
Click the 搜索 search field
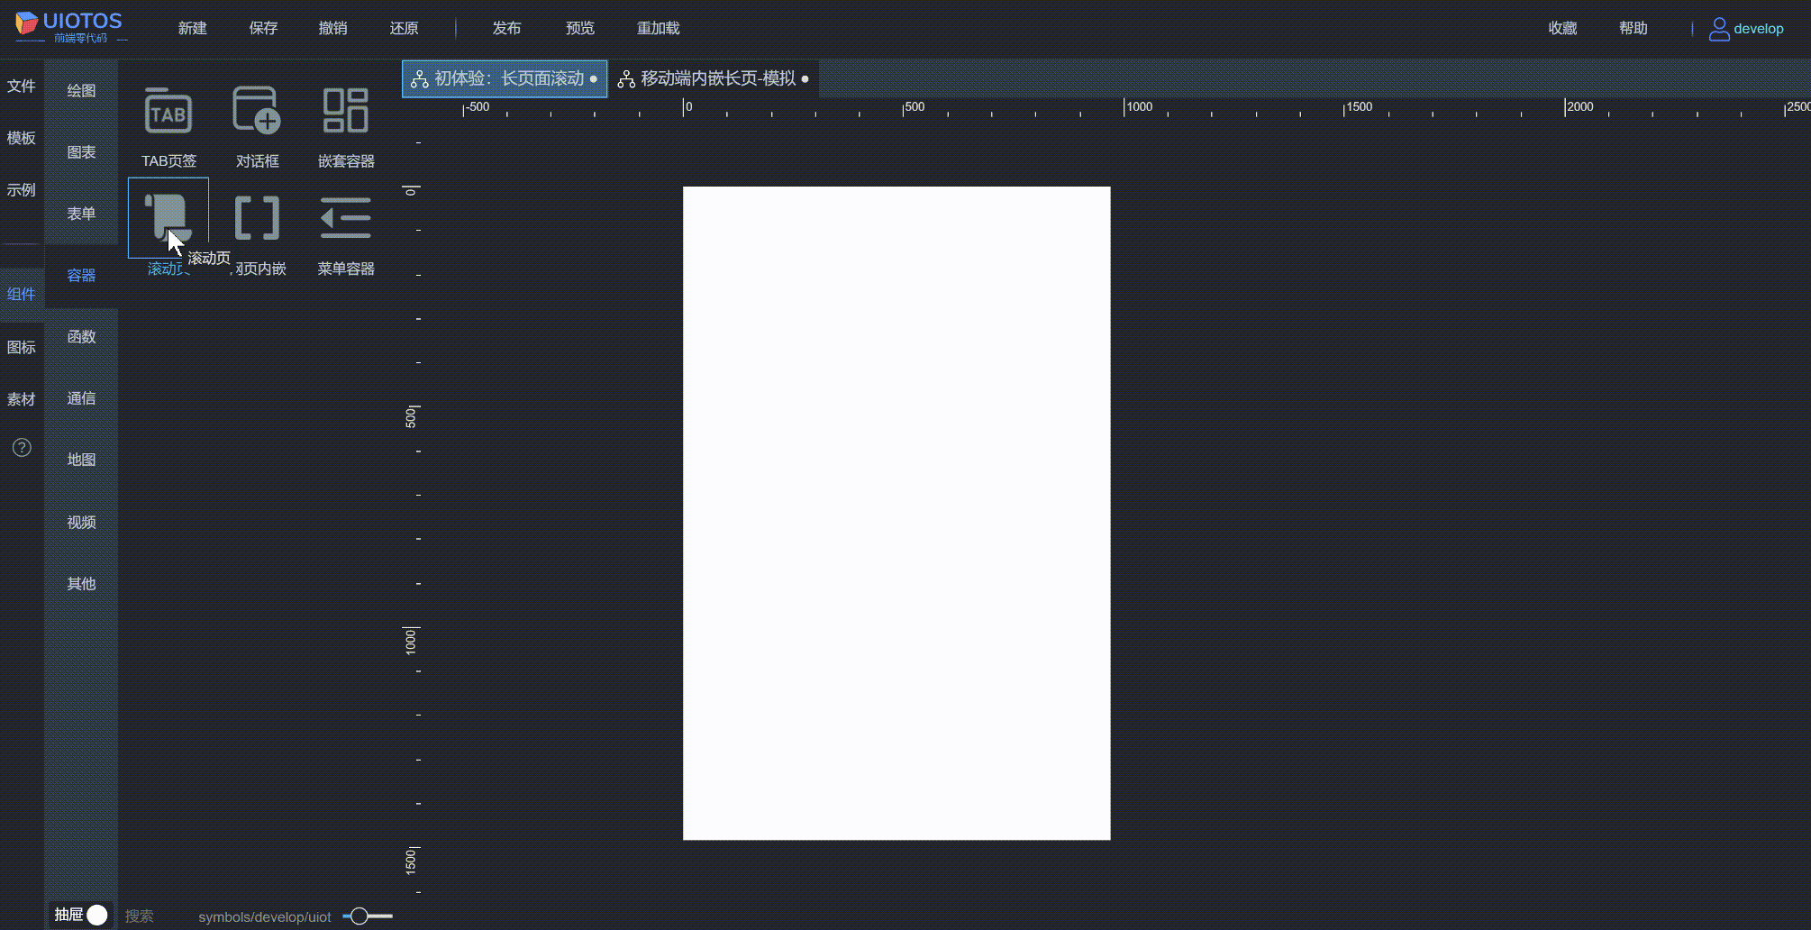click(x=140, y=916)
